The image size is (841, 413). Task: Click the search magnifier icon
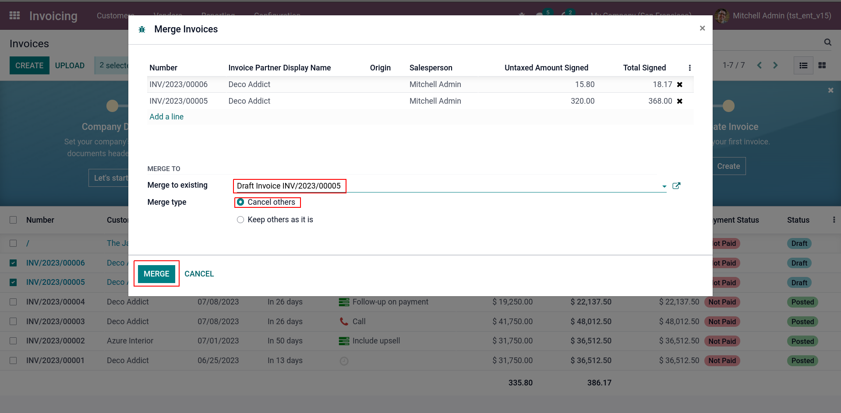827,42
